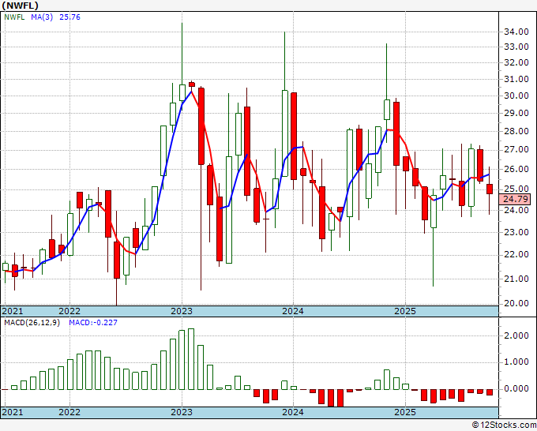The width and height of the screenshot is (537, 431).
Task: Click the last red MACD histogram bar
Action: (490, 392)
